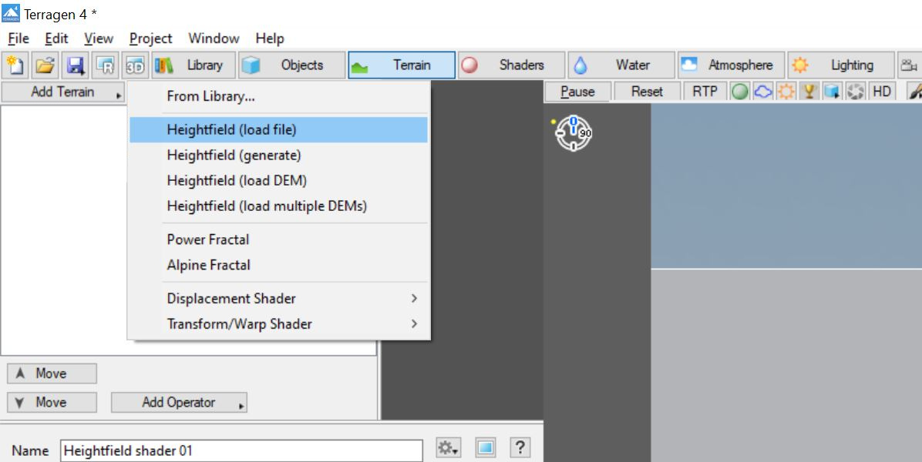Open the Add Terrain dropdown

63,92
